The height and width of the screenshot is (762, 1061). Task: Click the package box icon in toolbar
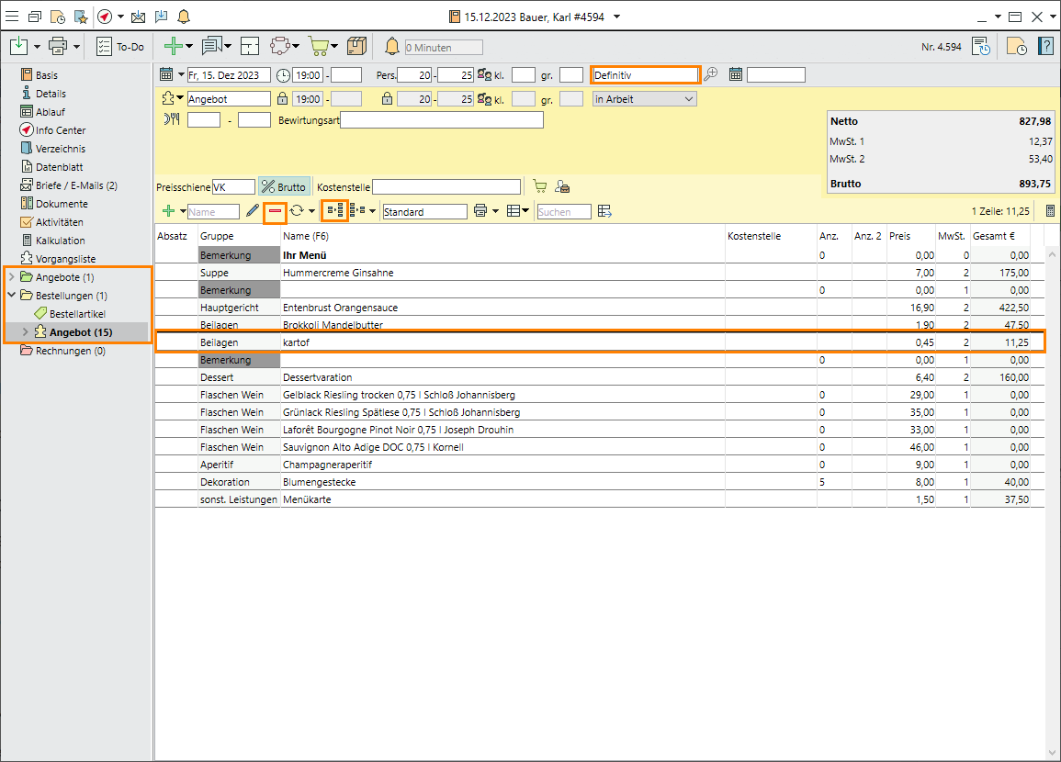pyautogui.click(x=357, y=47)
